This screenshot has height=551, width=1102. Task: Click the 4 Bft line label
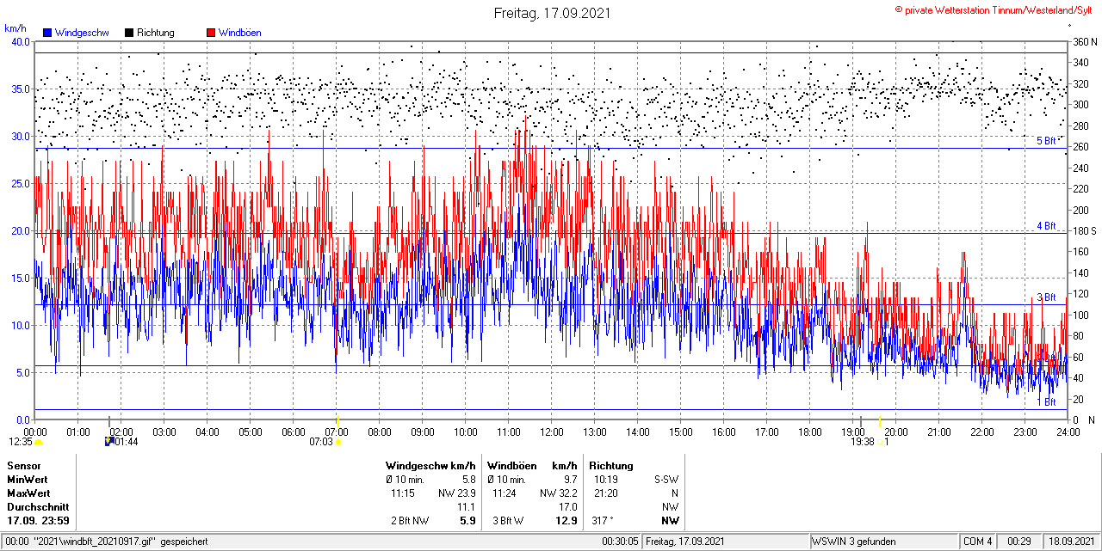click(x=1046, y=226)
